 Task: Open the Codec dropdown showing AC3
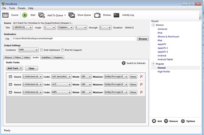(x=61, y=84)
